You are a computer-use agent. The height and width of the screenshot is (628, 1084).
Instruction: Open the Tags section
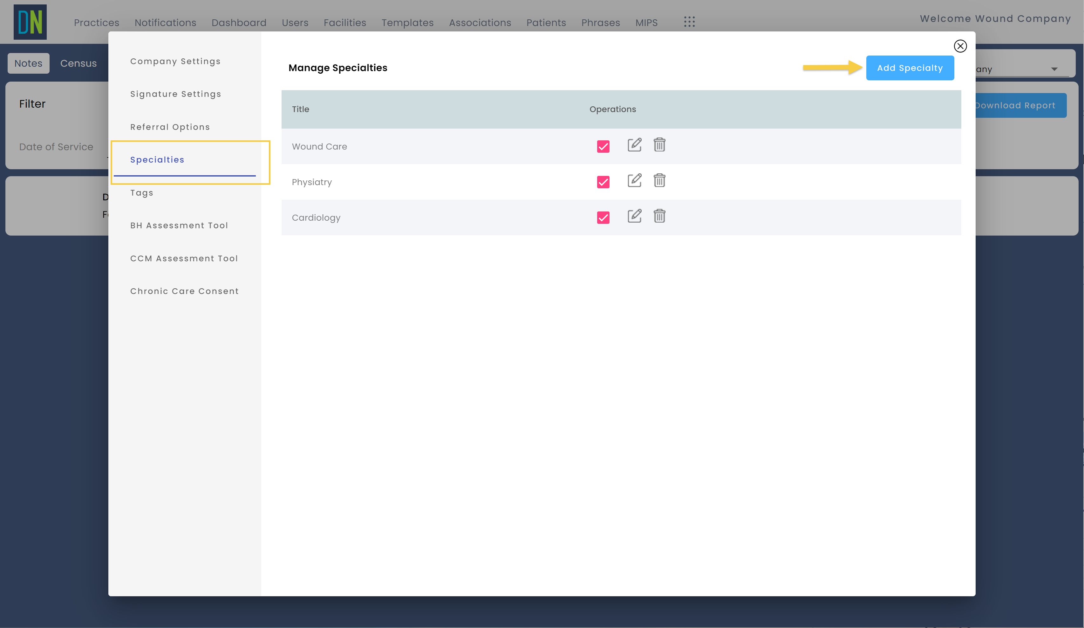pyautogui.click(x=141, y=193)
